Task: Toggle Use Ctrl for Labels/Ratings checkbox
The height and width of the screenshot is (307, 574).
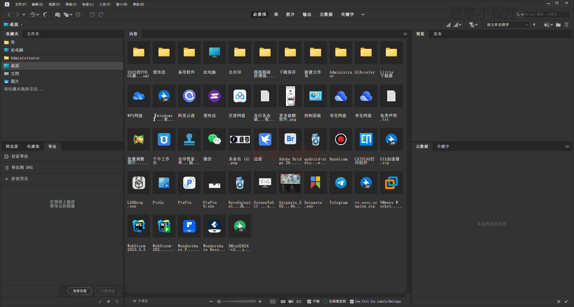Action: (x=352, y=301)
